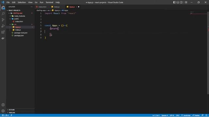Open the Run menu
The image size is (209, 117).
pos(41,2)
